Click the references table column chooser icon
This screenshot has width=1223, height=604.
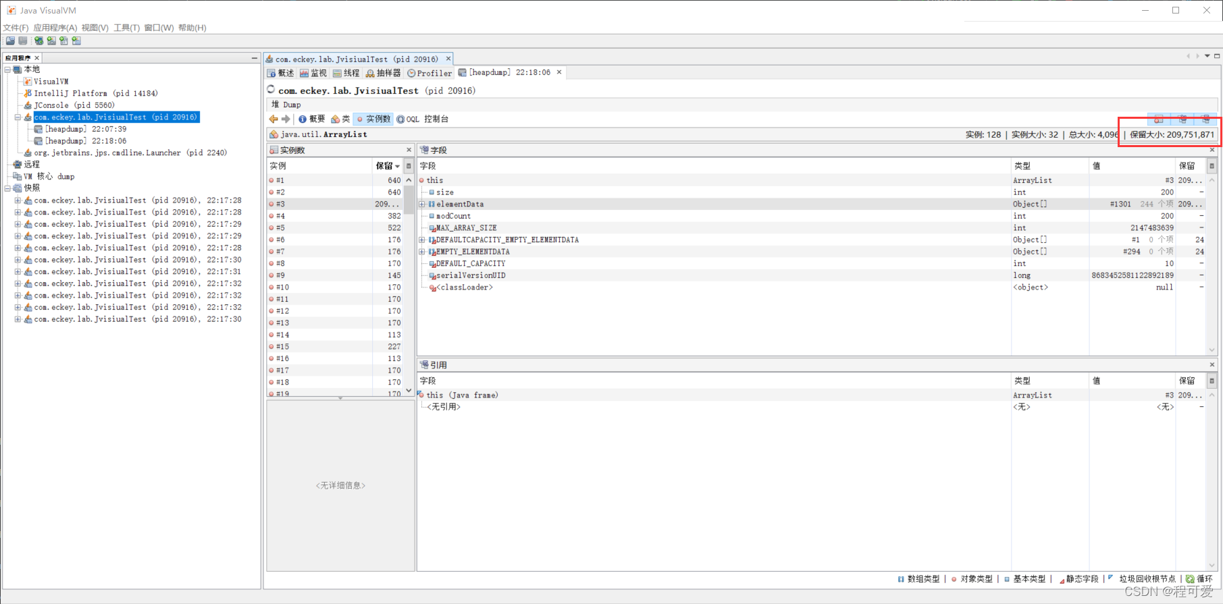point(1212,381)
